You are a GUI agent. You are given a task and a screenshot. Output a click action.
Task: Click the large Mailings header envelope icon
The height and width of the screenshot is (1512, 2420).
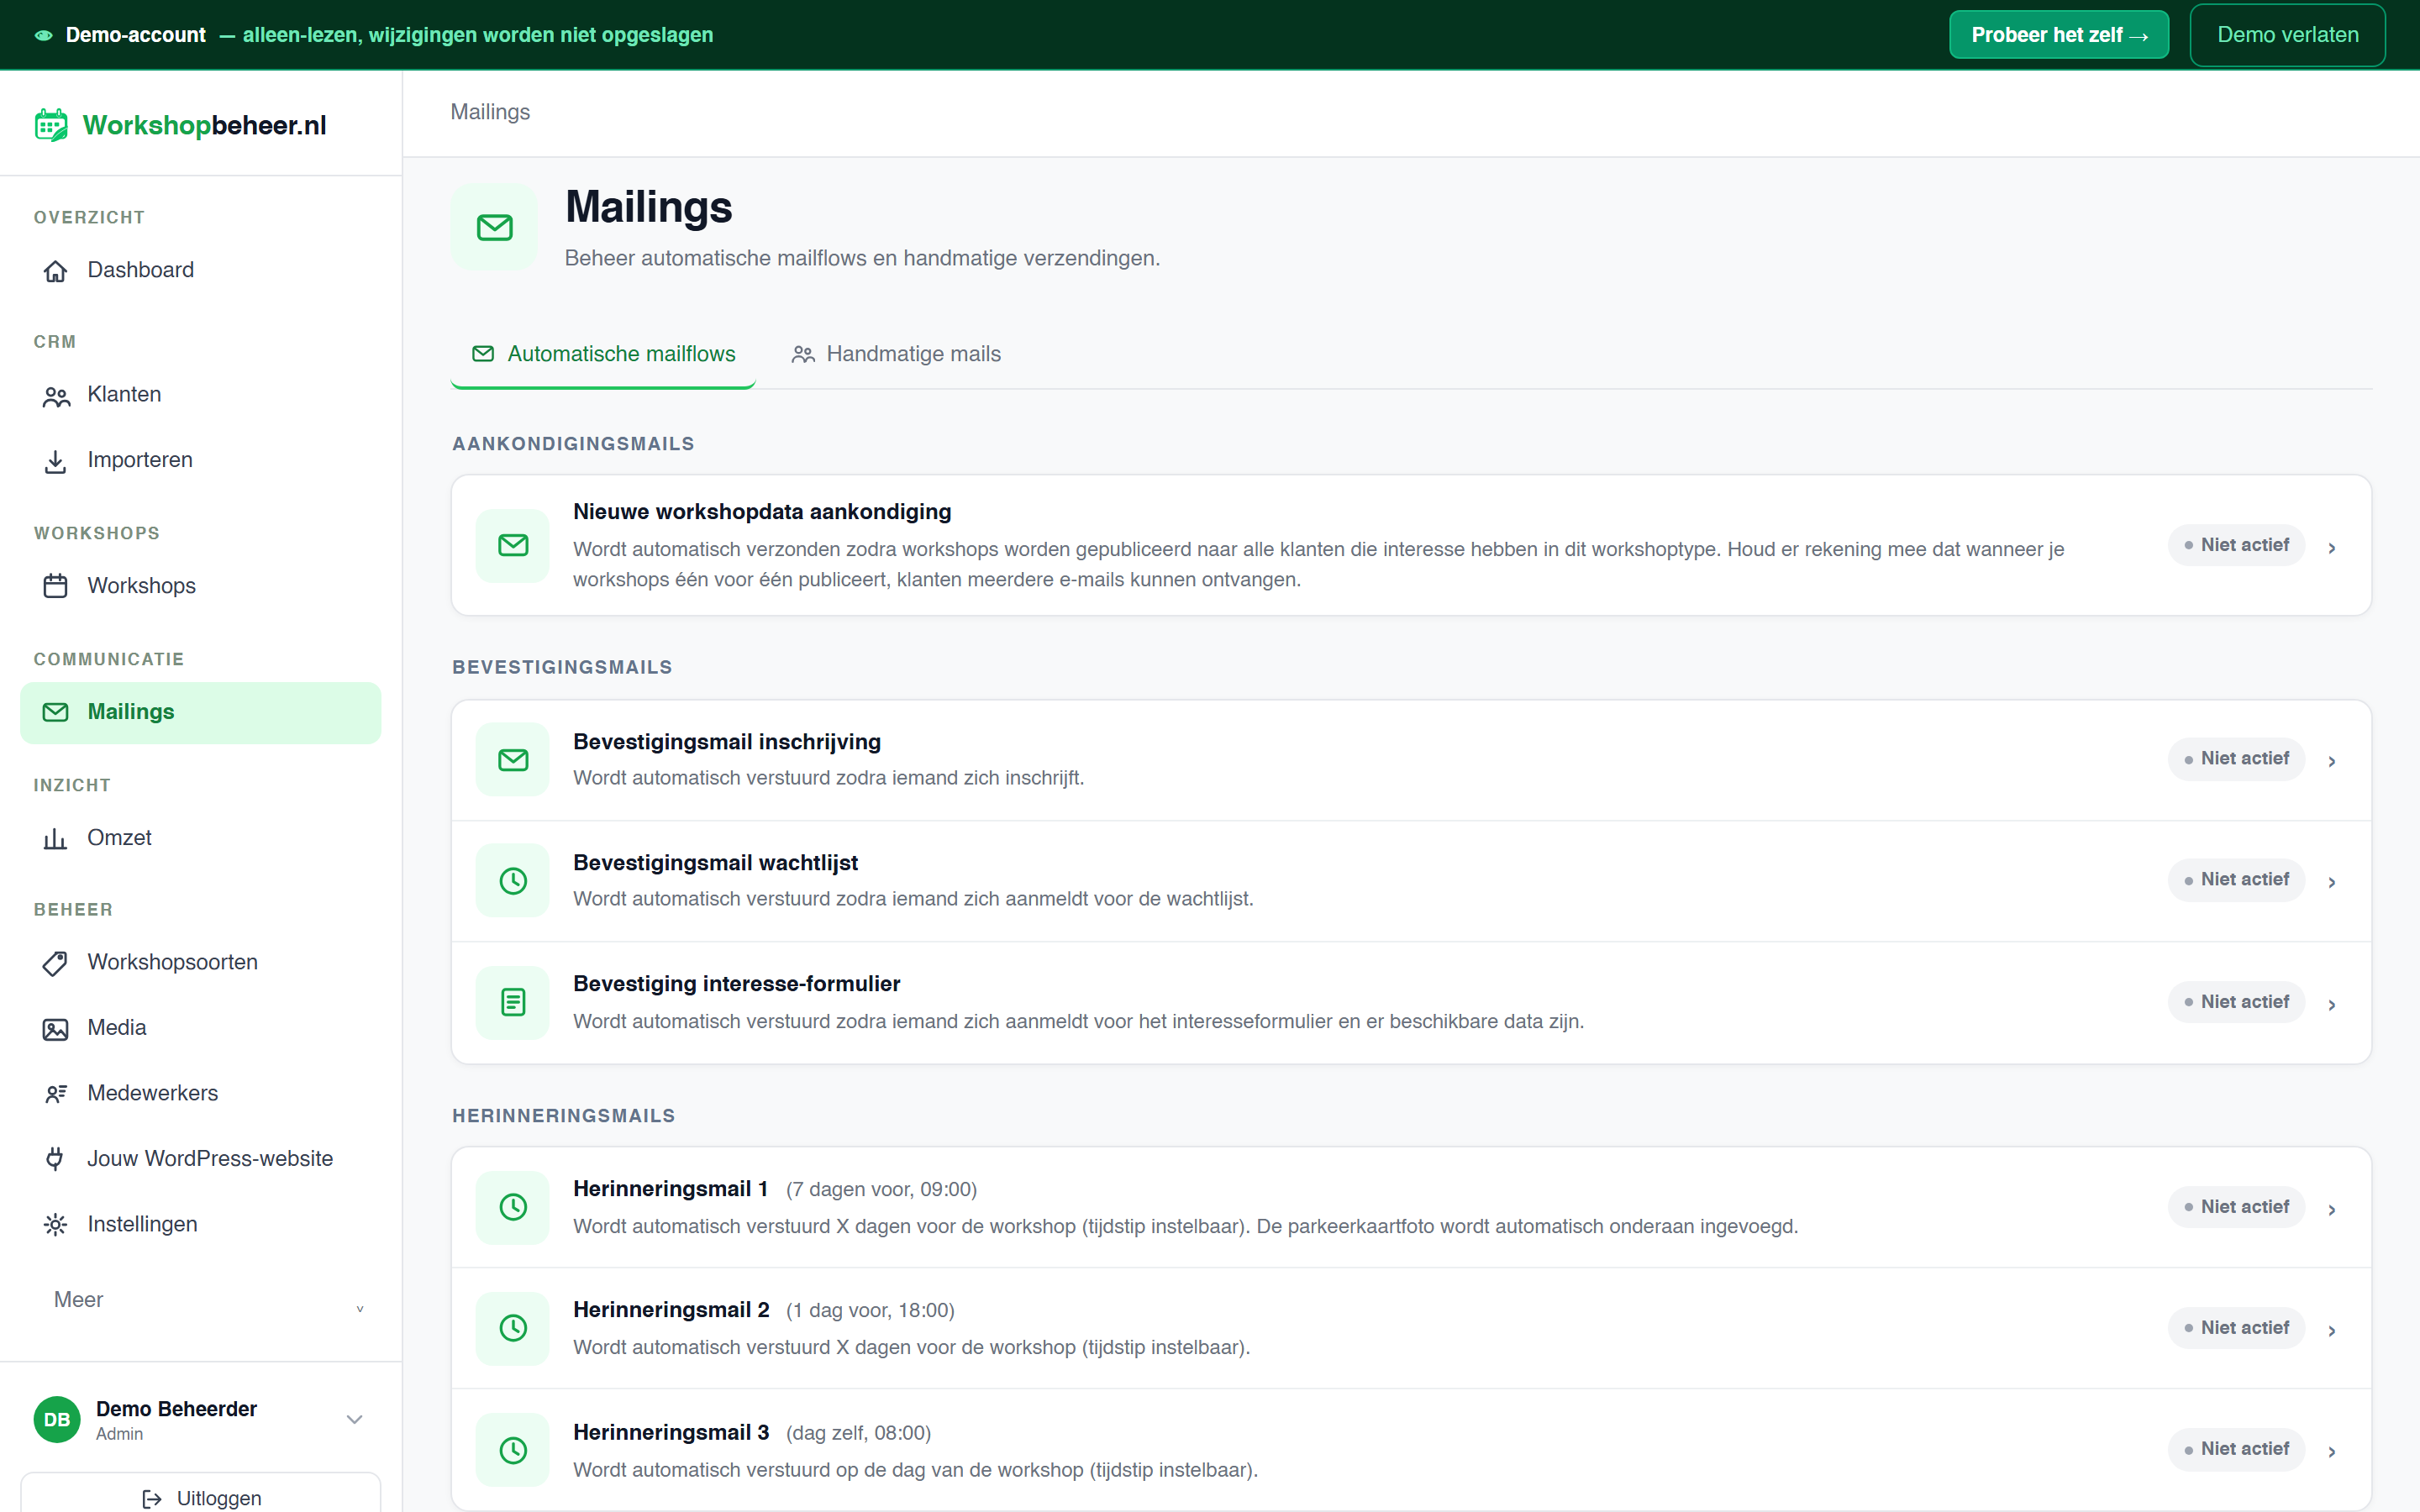coord(494,227)
